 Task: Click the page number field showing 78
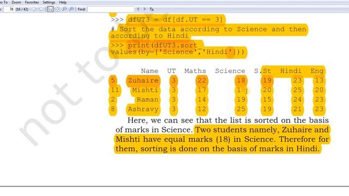tap(9, 9)
